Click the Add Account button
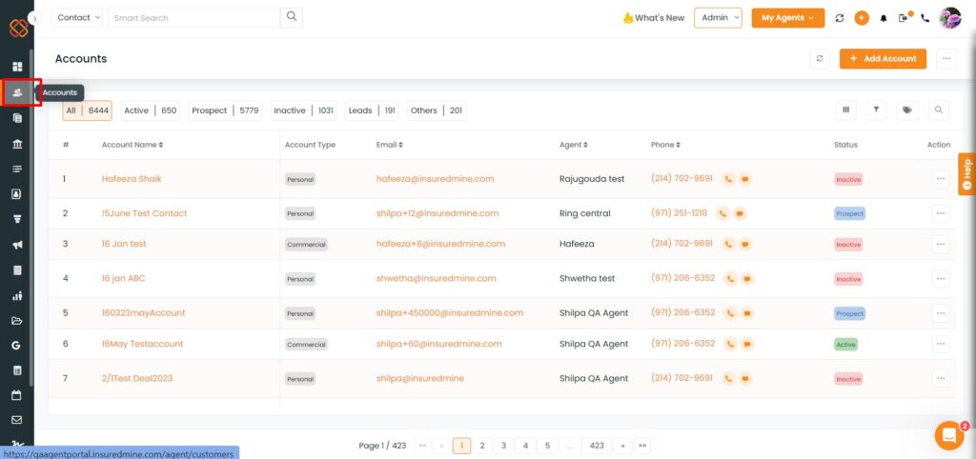The height and width of the screenshot is (459, 976). (x=884, y=59)
